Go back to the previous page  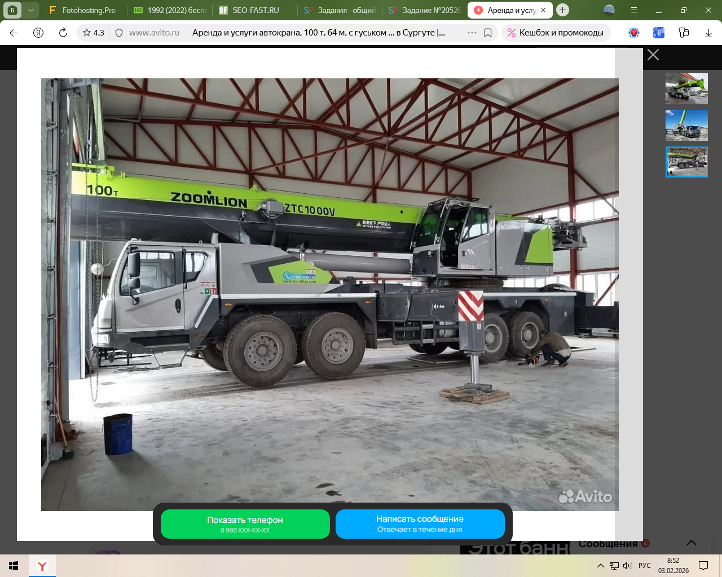pyautogui.click(x=14, y=33)
